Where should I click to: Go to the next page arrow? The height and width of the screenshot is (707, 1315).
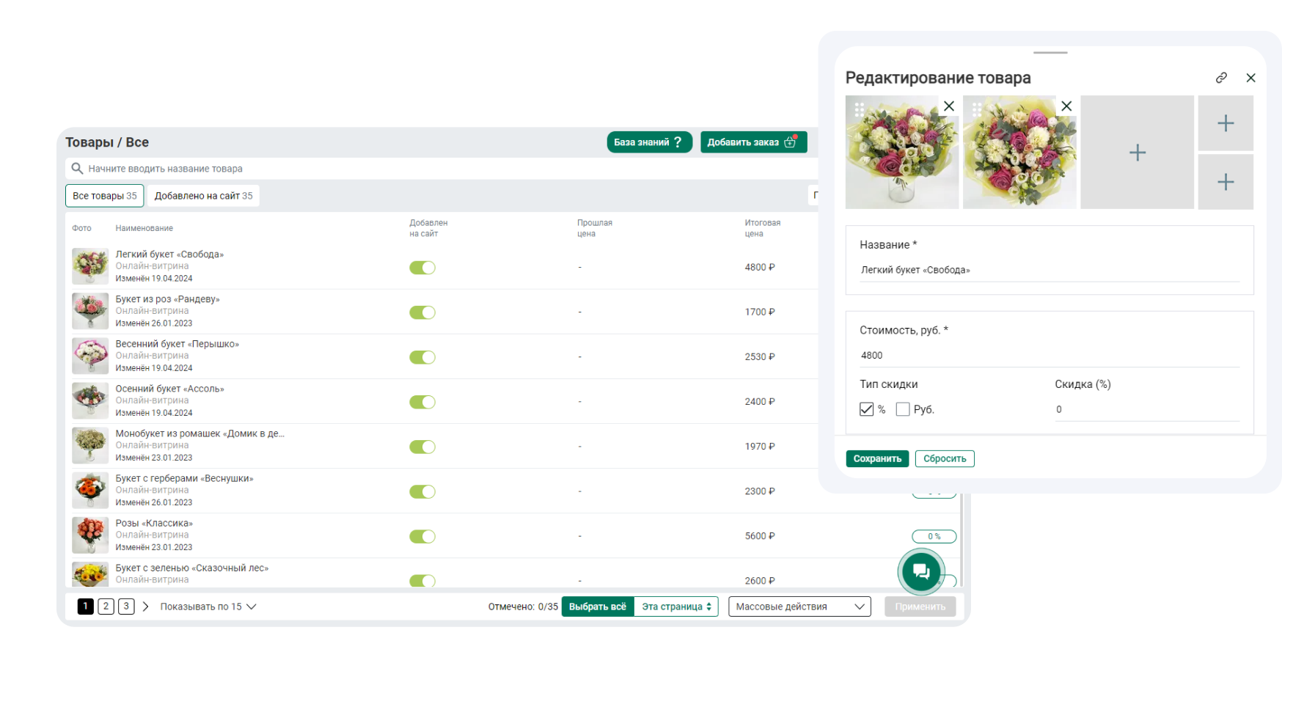click(x=145, y=607)
